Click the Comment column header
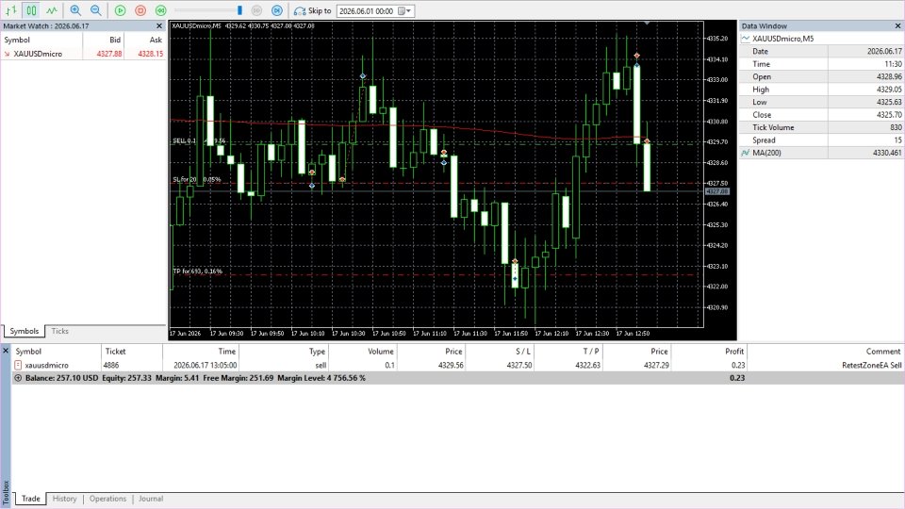The width and height of the screenshot is (905, 509). pos(826,351)
